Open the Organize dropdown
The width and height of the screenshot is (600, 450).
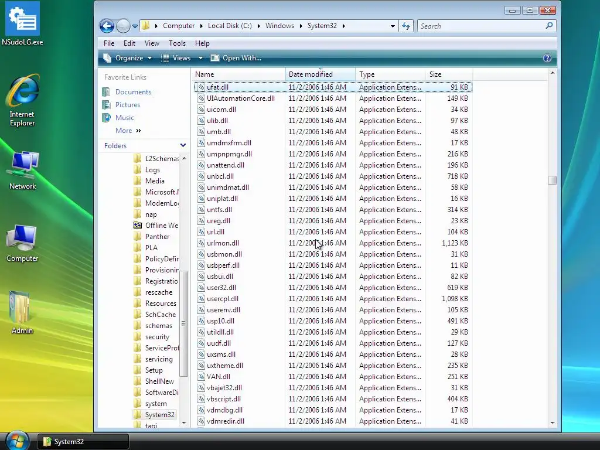click(128, 58)
